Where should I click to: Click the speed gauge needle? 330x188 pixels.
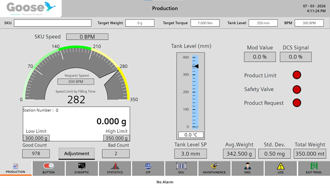click(x=109, y=77)
